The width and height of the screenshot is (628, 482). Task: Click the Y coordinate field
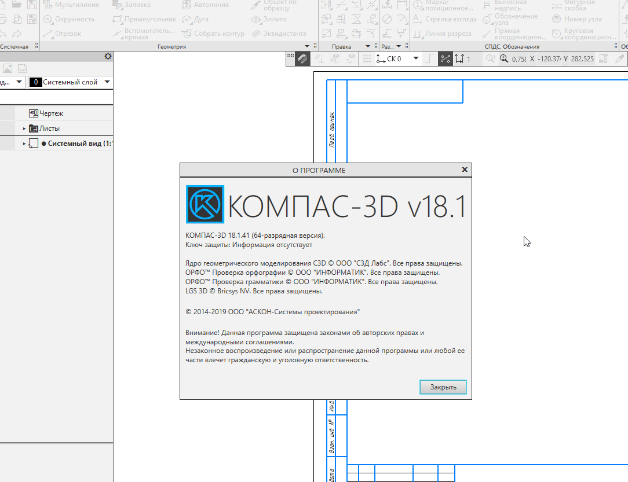[x=582, y=59]
